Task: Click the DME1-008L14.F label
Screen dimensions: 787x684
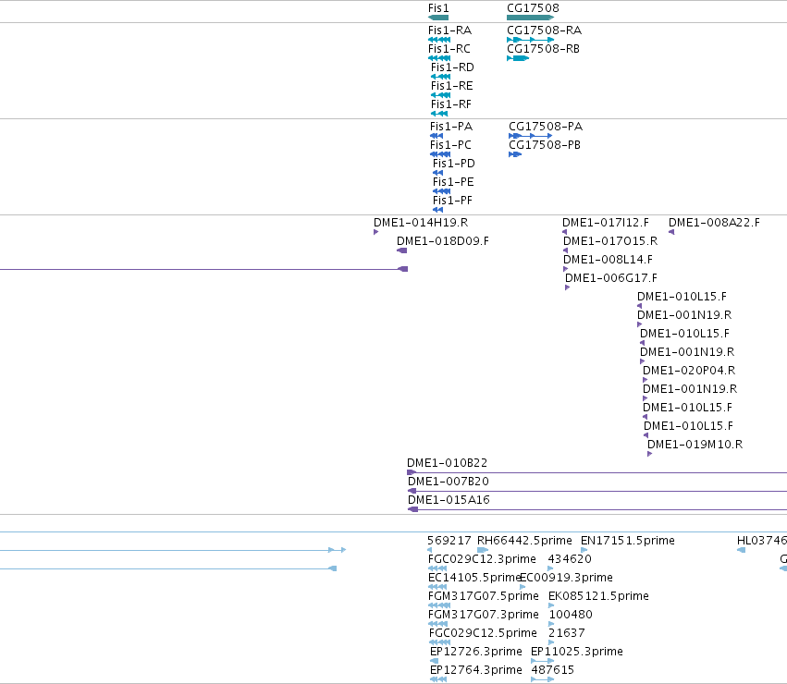Action: (608, 260)
